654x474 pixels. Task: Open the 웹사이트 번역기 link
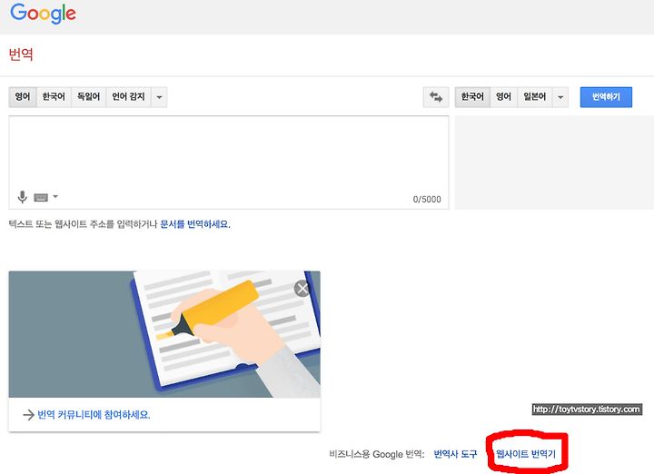point(526,454)
